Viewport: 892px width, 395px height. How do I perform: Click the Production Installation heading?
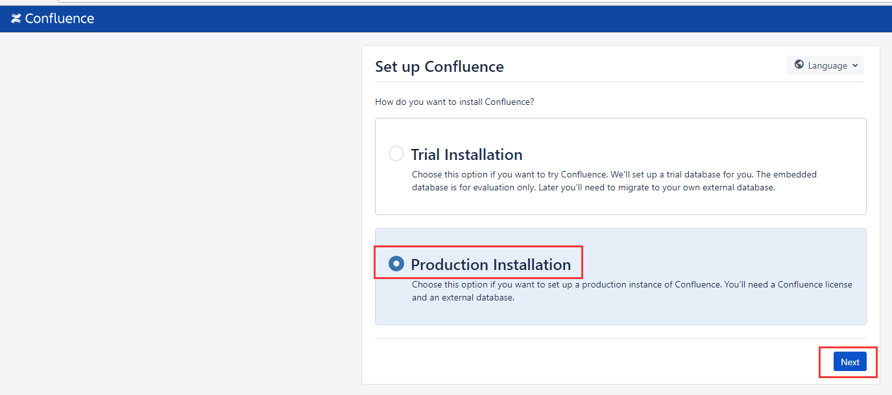(490, 265)
